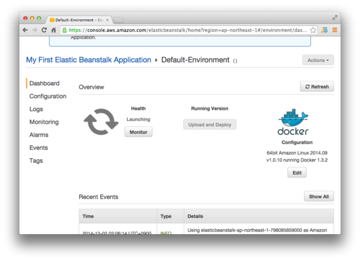Screen dimensions: 360x261
Task: Select the Default-Environment browser tab
Action: click(79, 20)
